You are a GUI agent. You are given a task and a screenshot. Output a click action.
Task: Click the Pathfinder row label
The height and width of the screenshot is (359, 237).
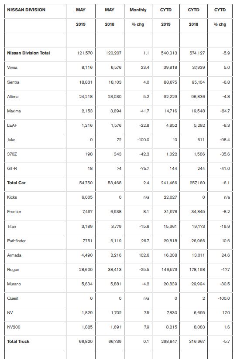[16, 240]
